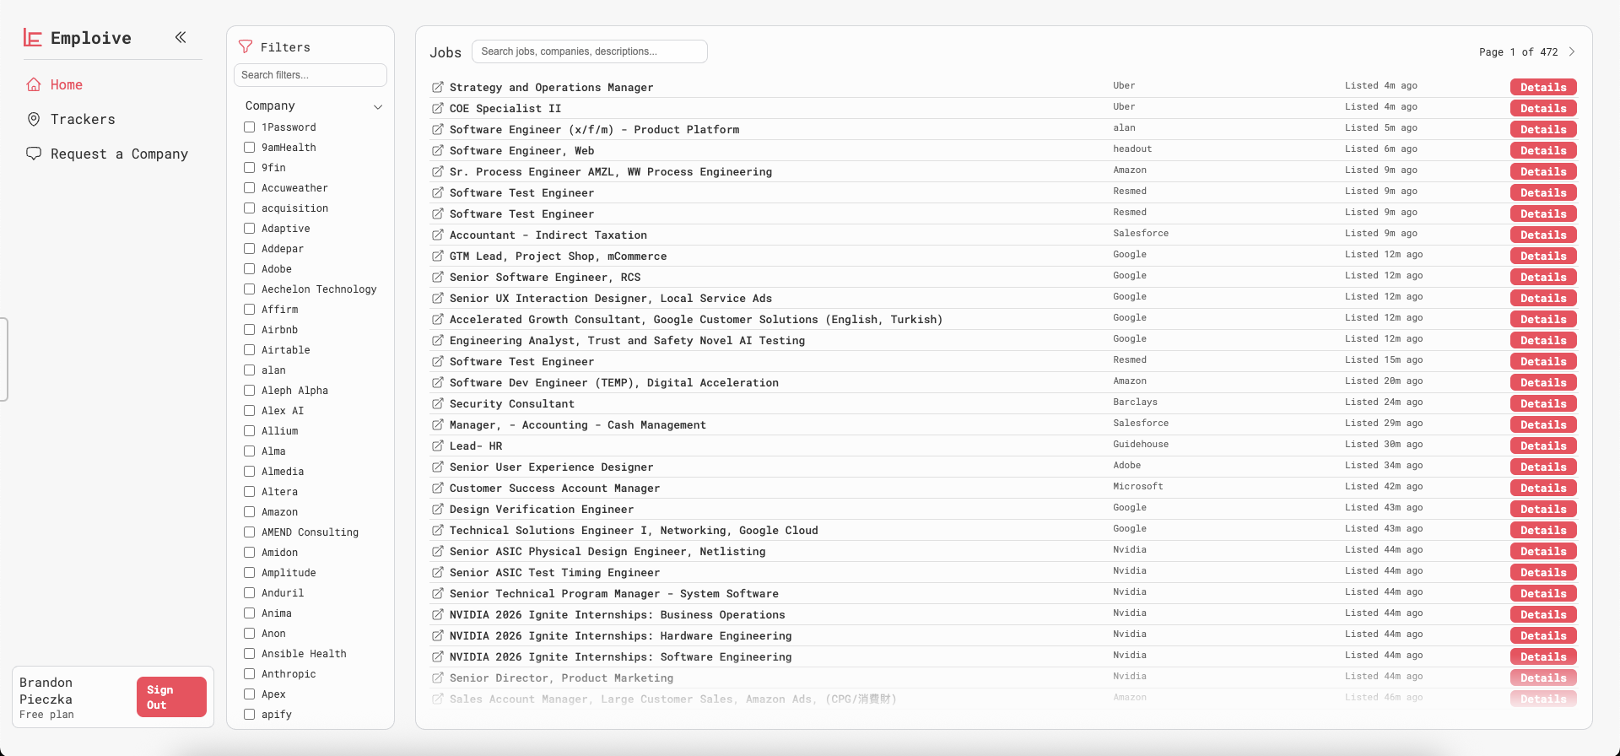This screenshot has height=756, width=1620.
Task: Click the Trackers pin icon
Action: click(34, 119)
